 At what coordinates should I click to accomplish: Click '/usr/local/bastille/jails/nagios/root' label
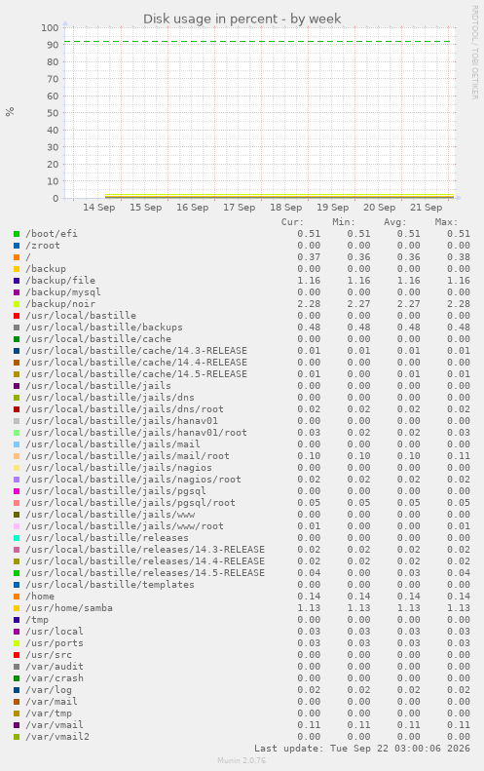[x=133, y=479]
